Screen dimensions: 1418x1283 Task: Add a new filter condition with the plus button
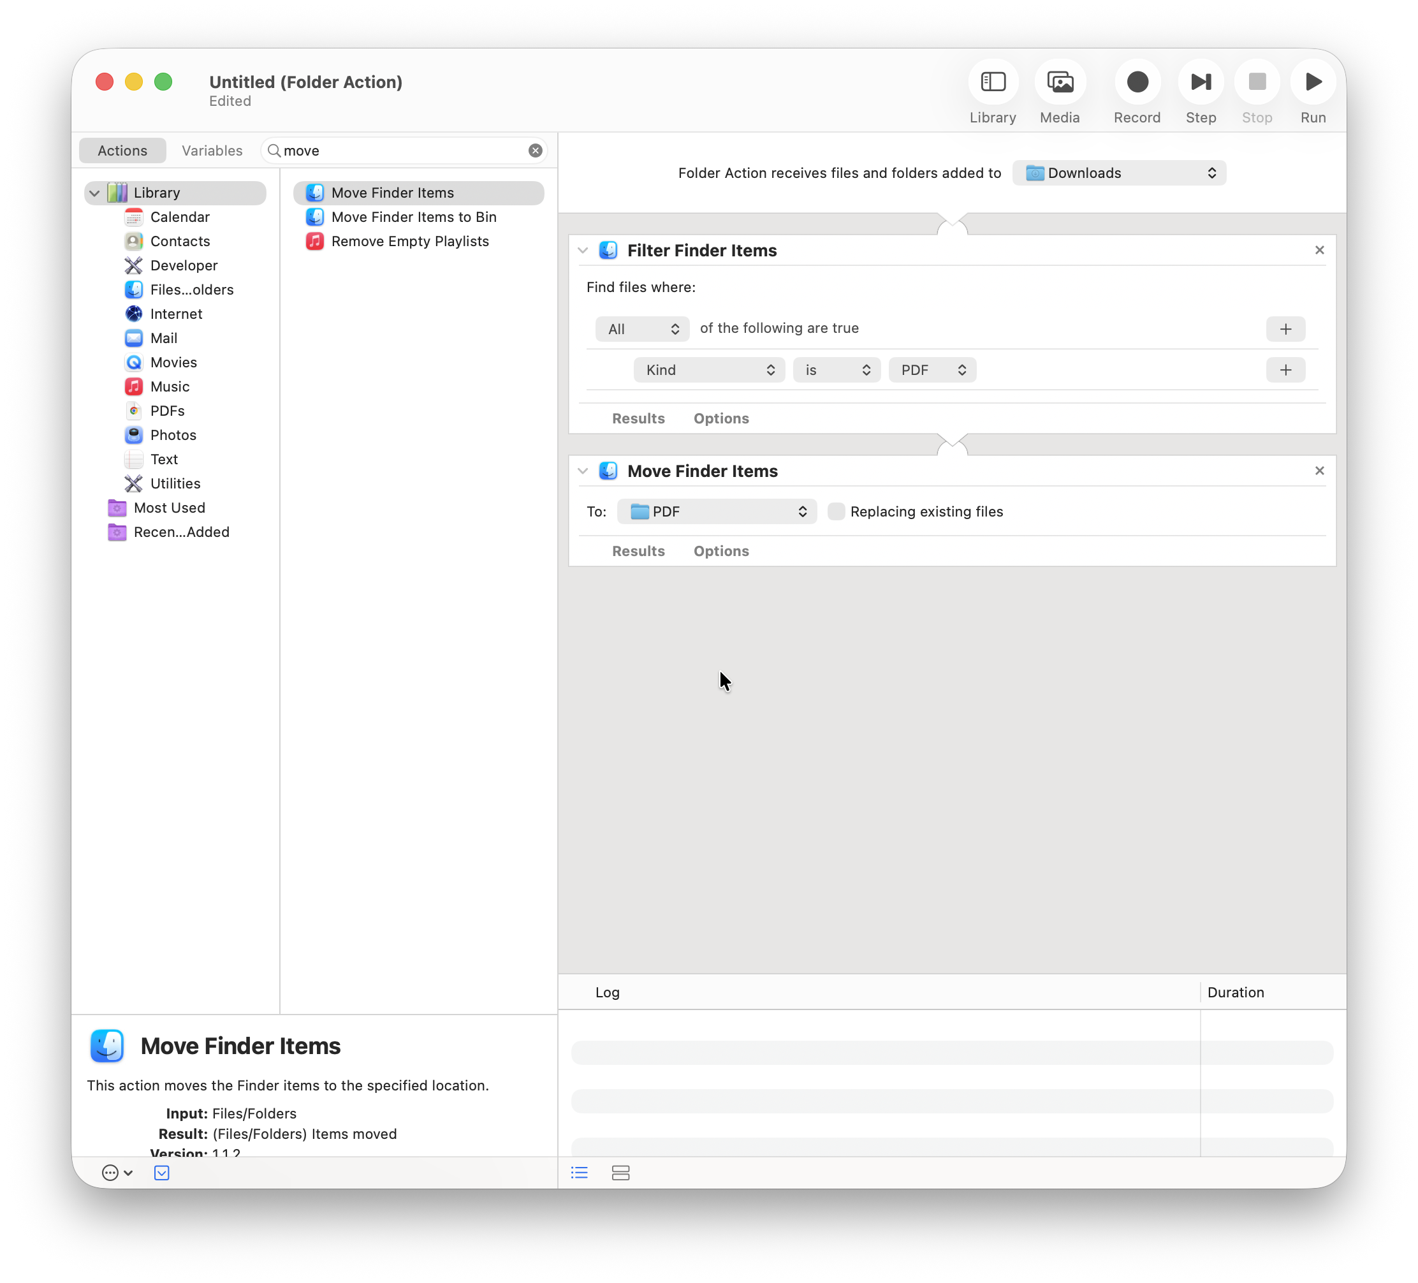pos(1286,369)
